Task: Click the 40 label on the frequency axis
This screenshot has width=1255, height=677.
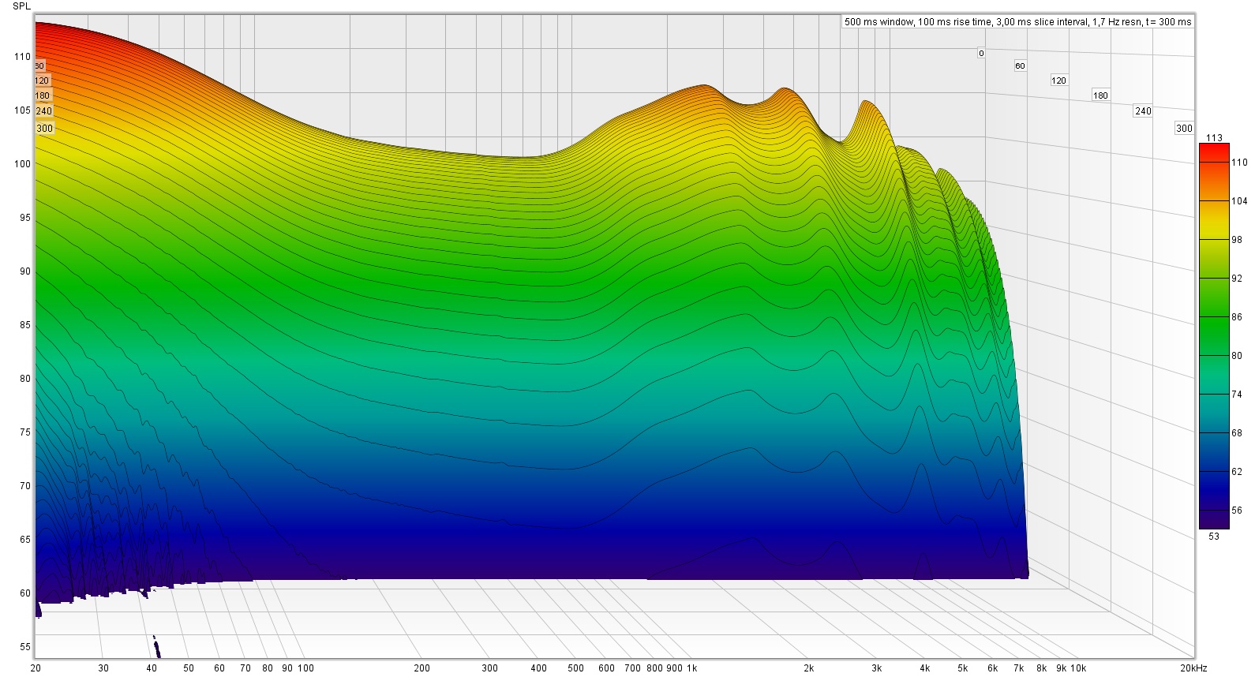Action: [x=152, y=668]
